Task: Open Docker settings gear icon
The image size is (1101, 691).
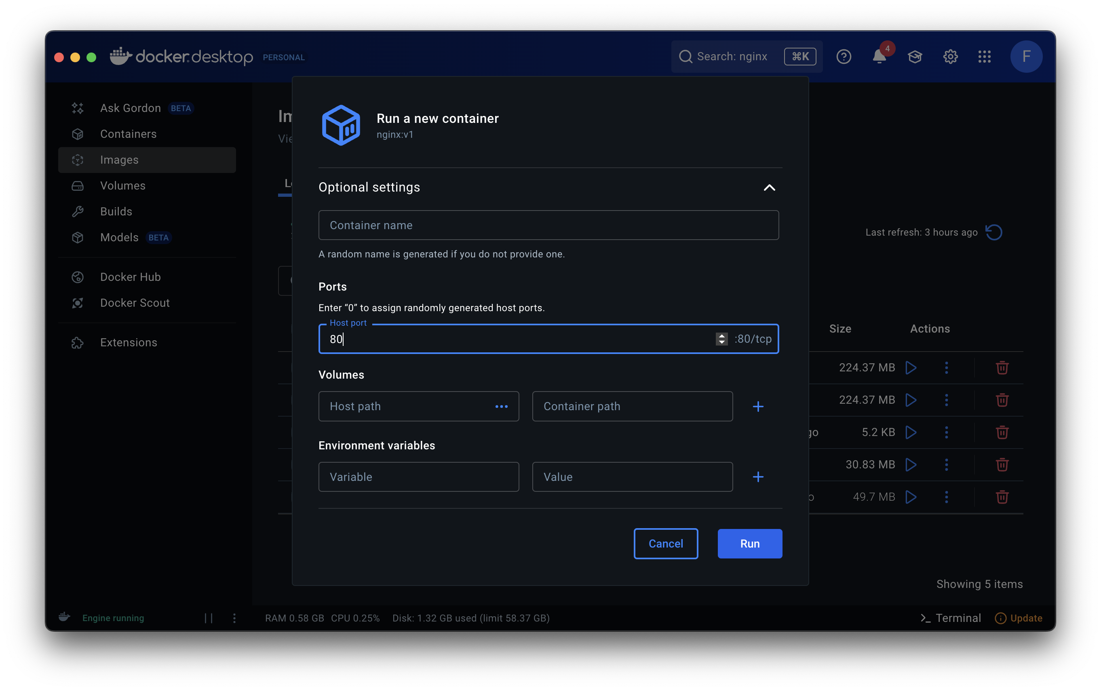Action: 950,57
